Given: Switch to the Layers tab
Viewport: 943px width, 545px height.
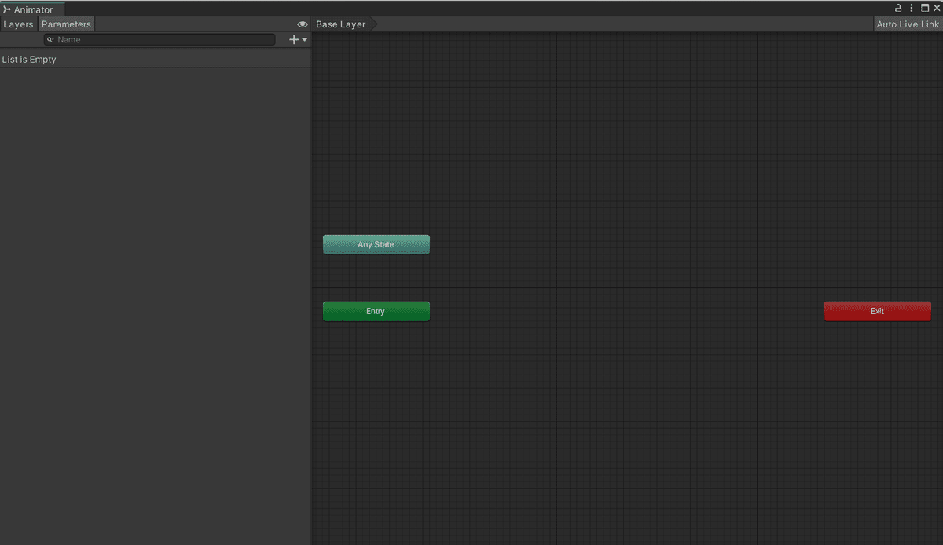Looking at the screenshot, I should (x=18, y=24).
